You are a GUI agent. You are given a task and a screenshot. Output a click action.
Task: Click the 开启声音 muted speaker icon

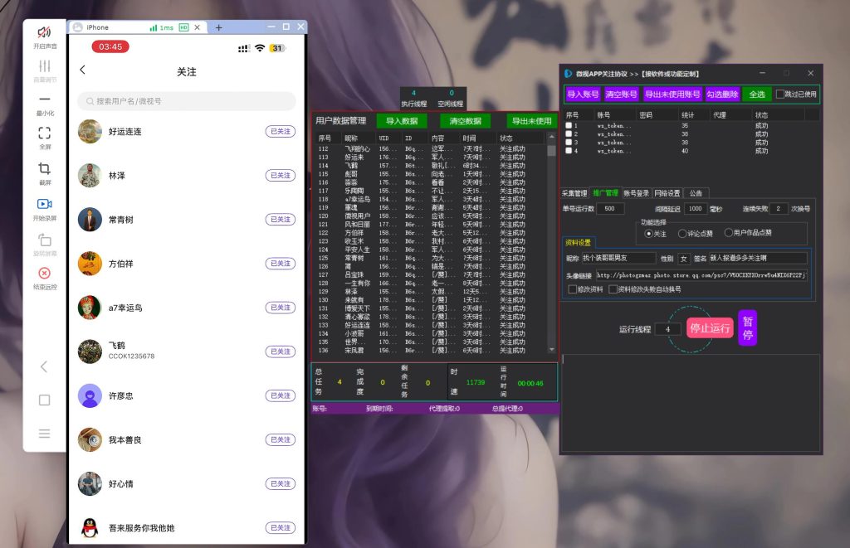45,32
